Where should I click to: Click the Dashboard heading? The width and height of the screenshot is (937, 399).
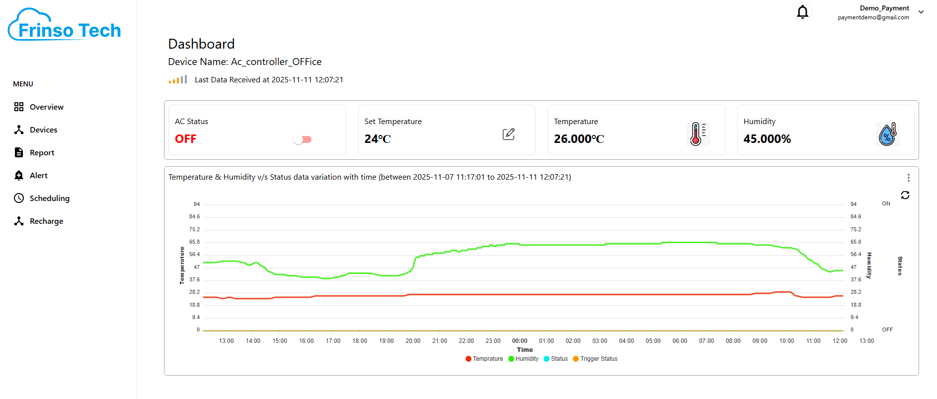[201, 44]
